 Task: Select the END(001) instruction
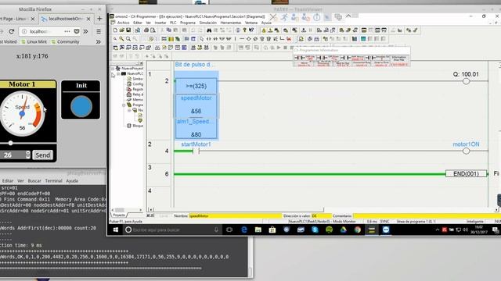click(467, 173)
